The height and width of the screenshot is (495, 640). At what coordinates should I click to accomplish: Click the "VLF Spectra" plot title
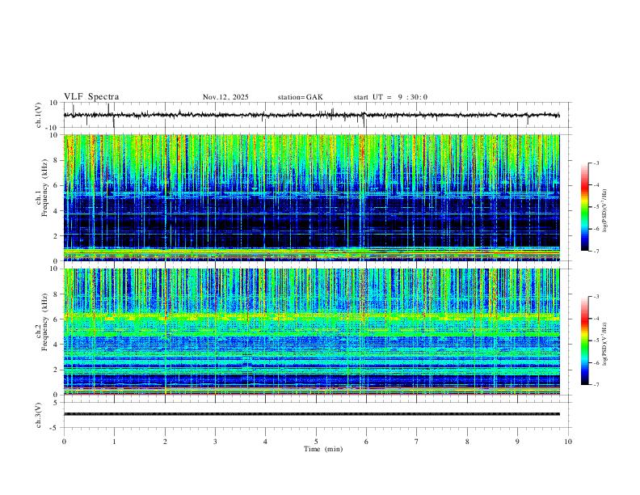tap(91, 97)
